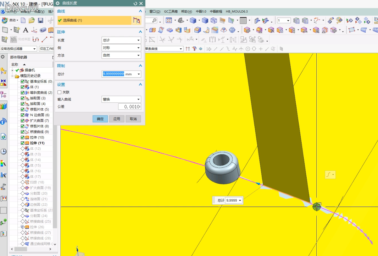Open the 中磊1.0 menu

(201, 11)
